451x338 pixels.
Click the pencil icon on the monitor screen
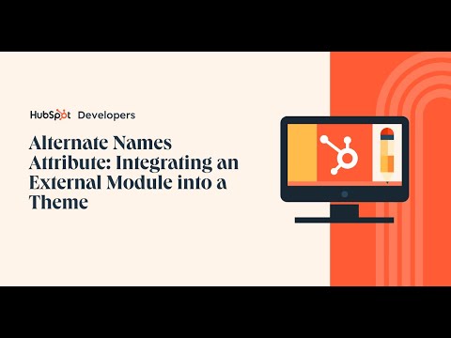click(387, 155)
